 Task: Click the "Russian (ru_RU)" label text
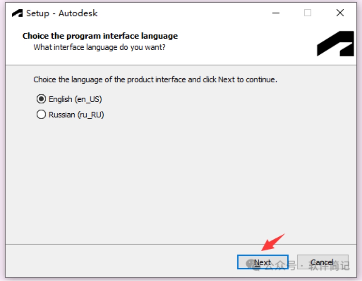pyautogui.click(x=77, y=115)
